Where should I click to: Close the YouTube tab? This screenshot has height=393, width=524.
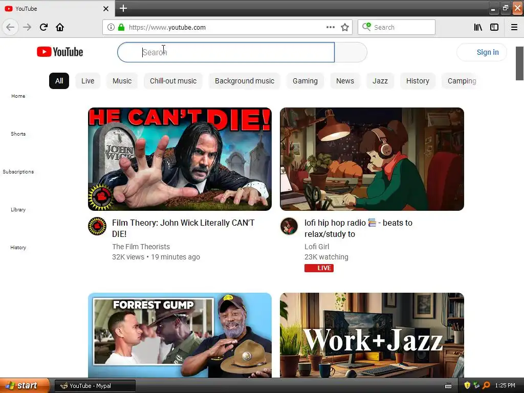click(x=106, y=8)
